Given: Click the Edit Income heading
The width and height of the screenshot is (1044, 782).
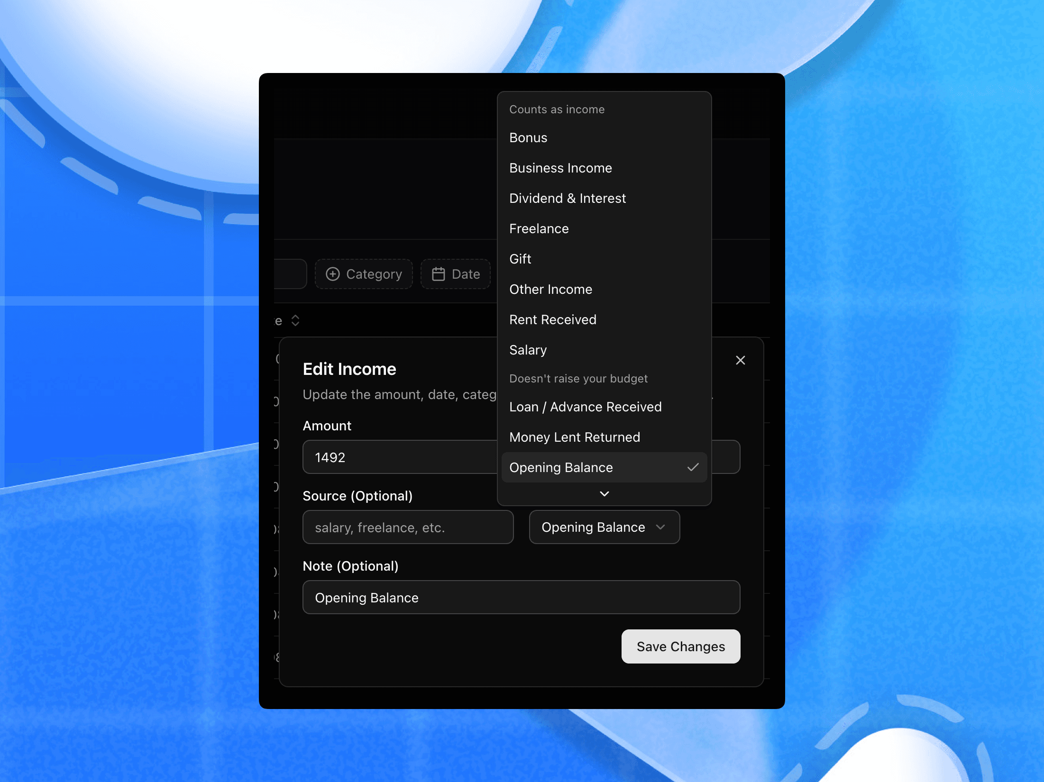Looking at the screenshot, I should point(349,369).
